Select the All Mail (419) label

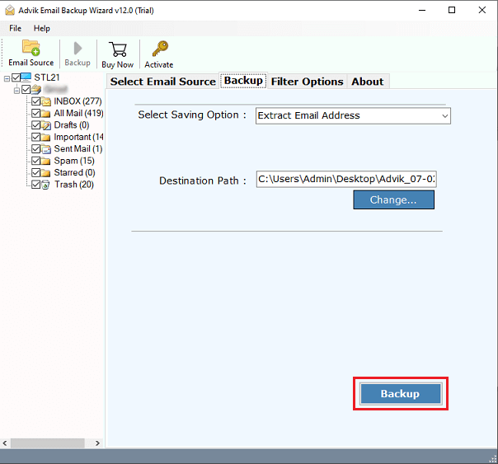[78, 113]
